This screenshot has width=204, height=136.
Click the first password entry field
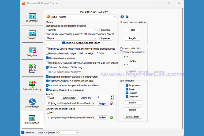click(x=133, y=57)
